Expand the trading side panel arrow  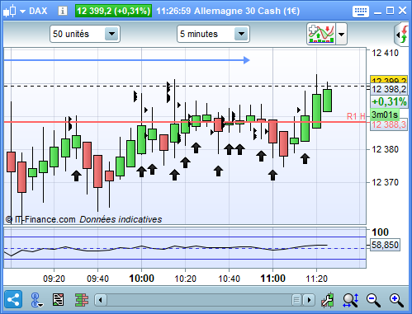(x=402, y=35)
